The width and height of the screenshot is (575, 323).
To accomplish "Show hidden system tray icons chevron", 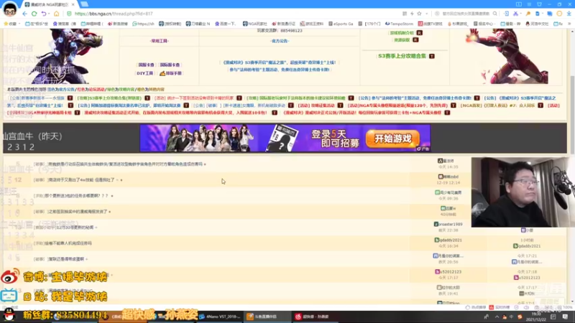I will click(497, 317).
